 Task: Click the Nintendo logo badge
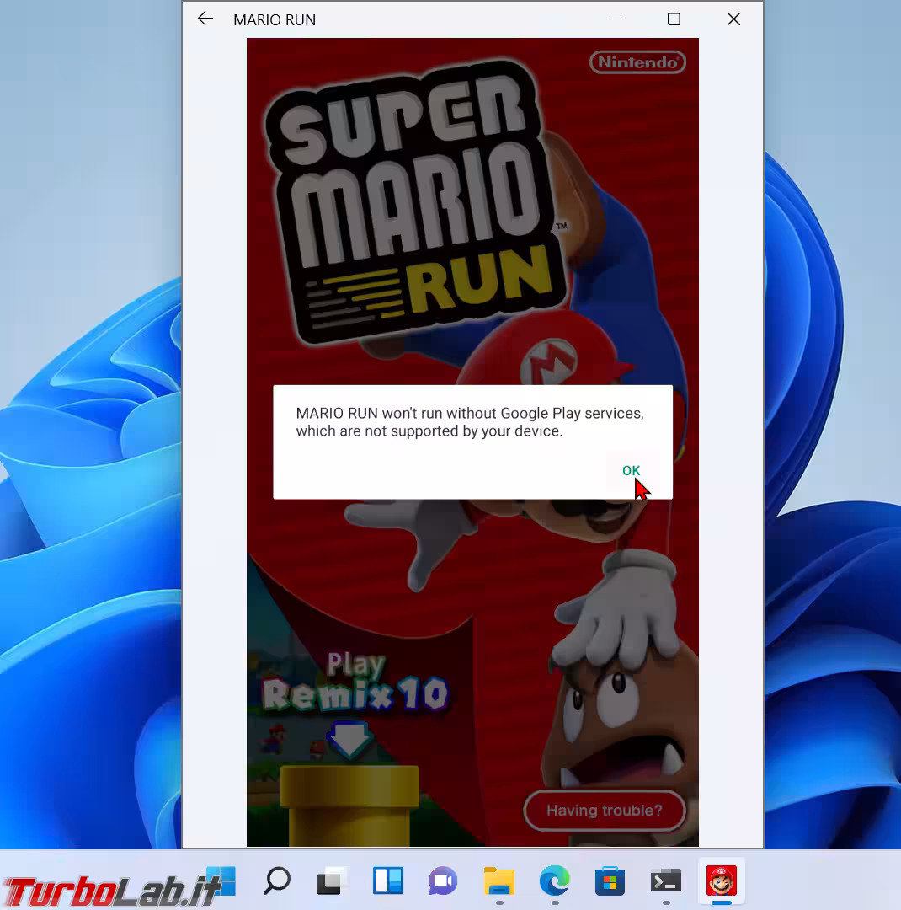[637, 62]
